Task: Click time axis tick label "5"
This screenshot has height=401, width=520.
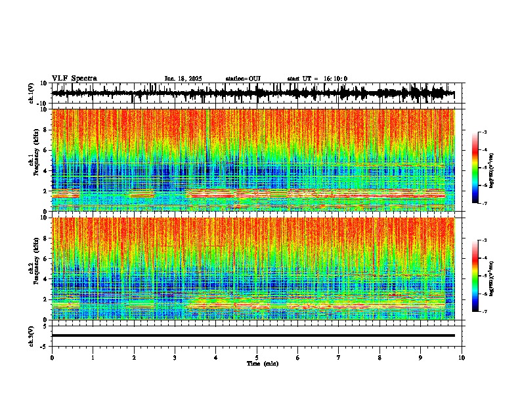Action: 257,358
